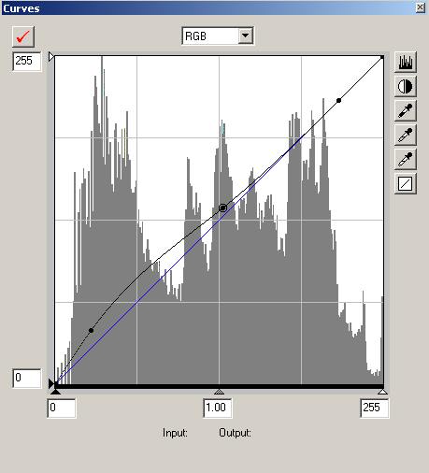429x473 pixels.
Task: Select the circled midpoint curve node
Action: (x=222, y=208)
